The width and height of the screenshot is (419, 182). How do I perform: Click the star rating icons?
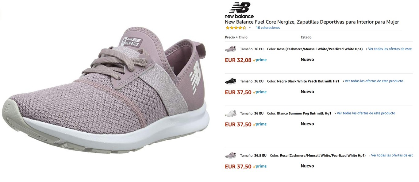(x=236, y=28)
